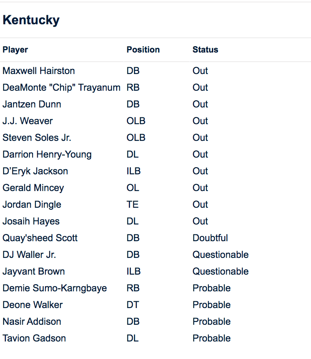Click Steven Soles Jr. name
311x359 pixels.
point(37,138)
